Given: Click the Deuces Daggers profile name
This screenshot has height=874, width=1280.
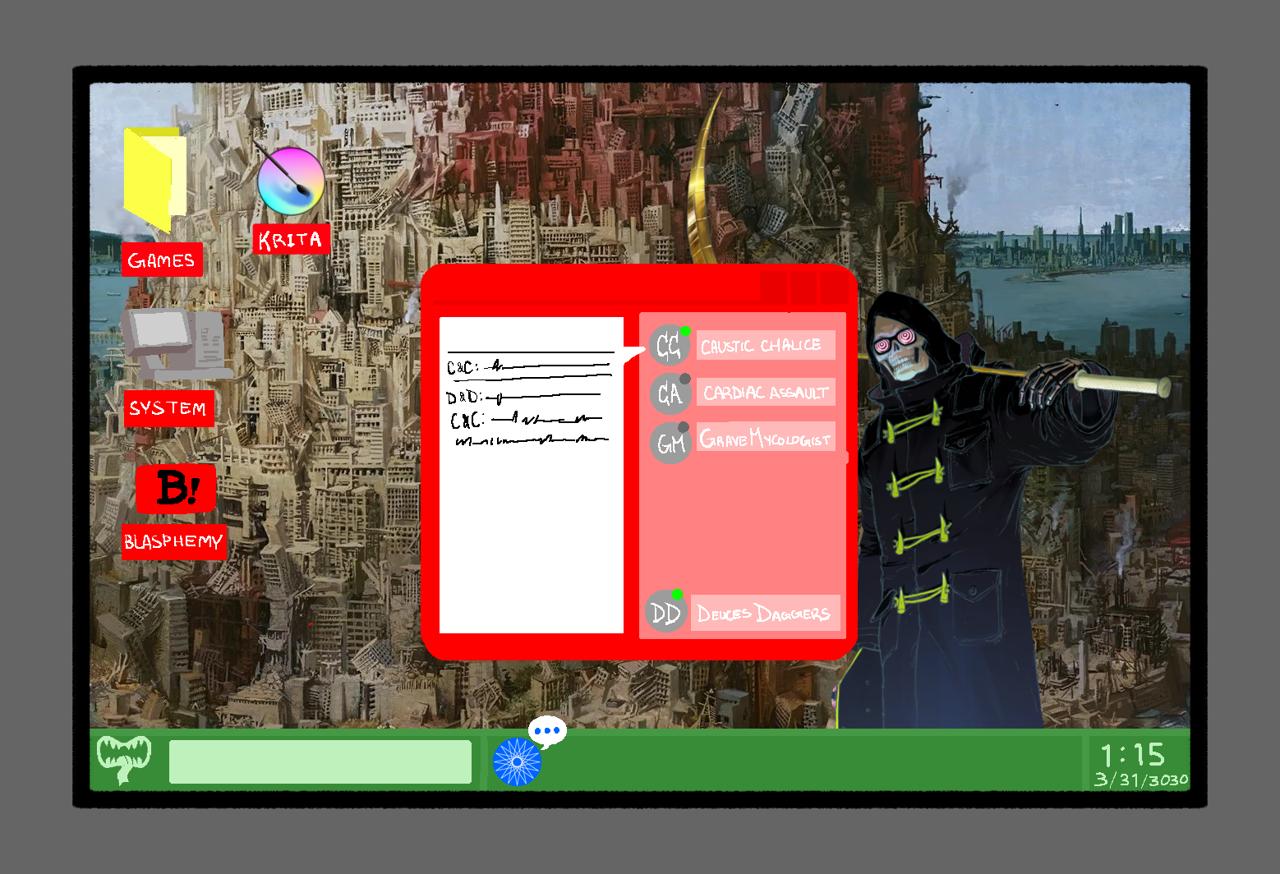Looking at the screenshot, I should (764, 614).
